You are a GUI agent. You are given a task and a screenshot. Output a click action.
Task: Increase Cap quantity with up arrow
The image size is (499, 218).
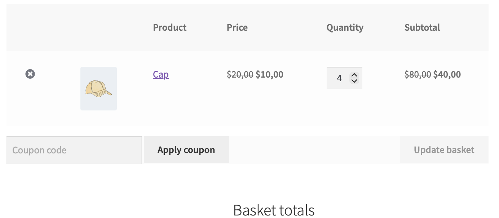click(354, 75)
